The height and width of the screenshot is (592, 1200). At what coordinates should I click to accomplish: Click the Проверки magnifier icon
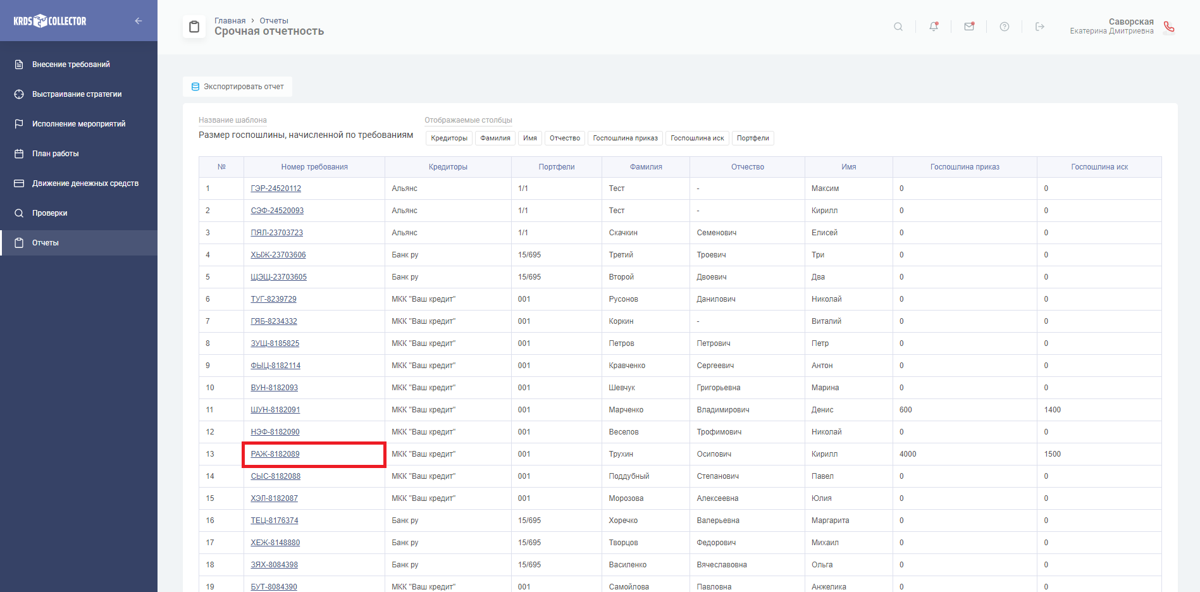coord(19,213)
